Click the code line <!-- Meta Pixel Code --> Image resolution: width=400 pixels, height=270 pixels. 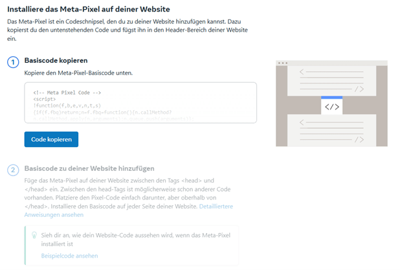pyautogui.click(x=67, y=93)
